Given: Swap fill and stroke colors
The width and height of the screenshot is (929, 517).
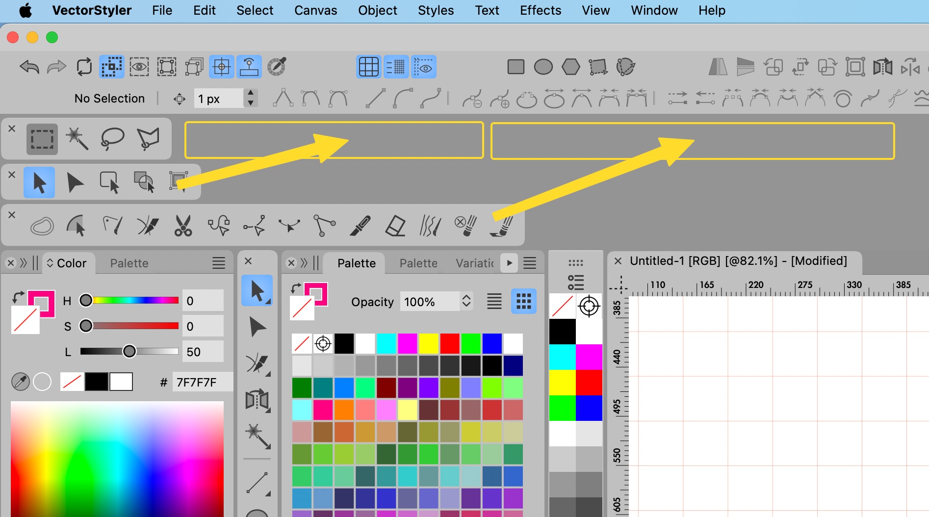Looking at the screenshot, I should [18, 297].
